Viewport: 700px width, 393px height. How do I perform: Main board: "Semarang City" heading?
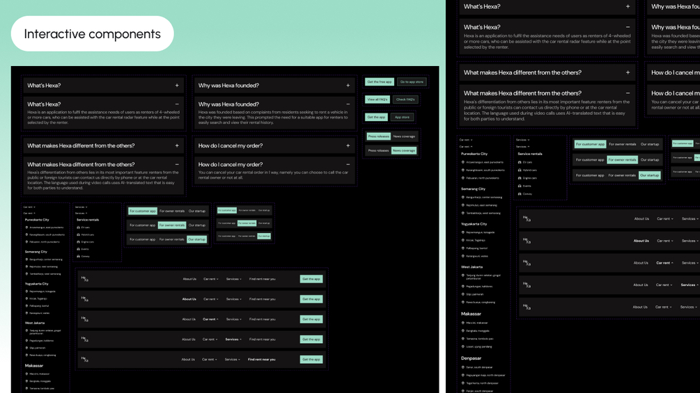tap(36, 252)
